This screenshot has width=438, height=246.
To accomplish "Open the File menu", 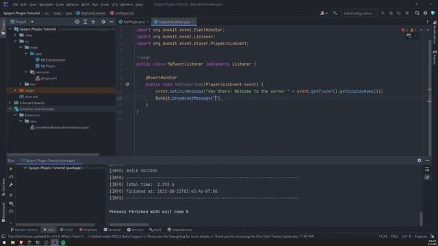I will click(15, 5).
